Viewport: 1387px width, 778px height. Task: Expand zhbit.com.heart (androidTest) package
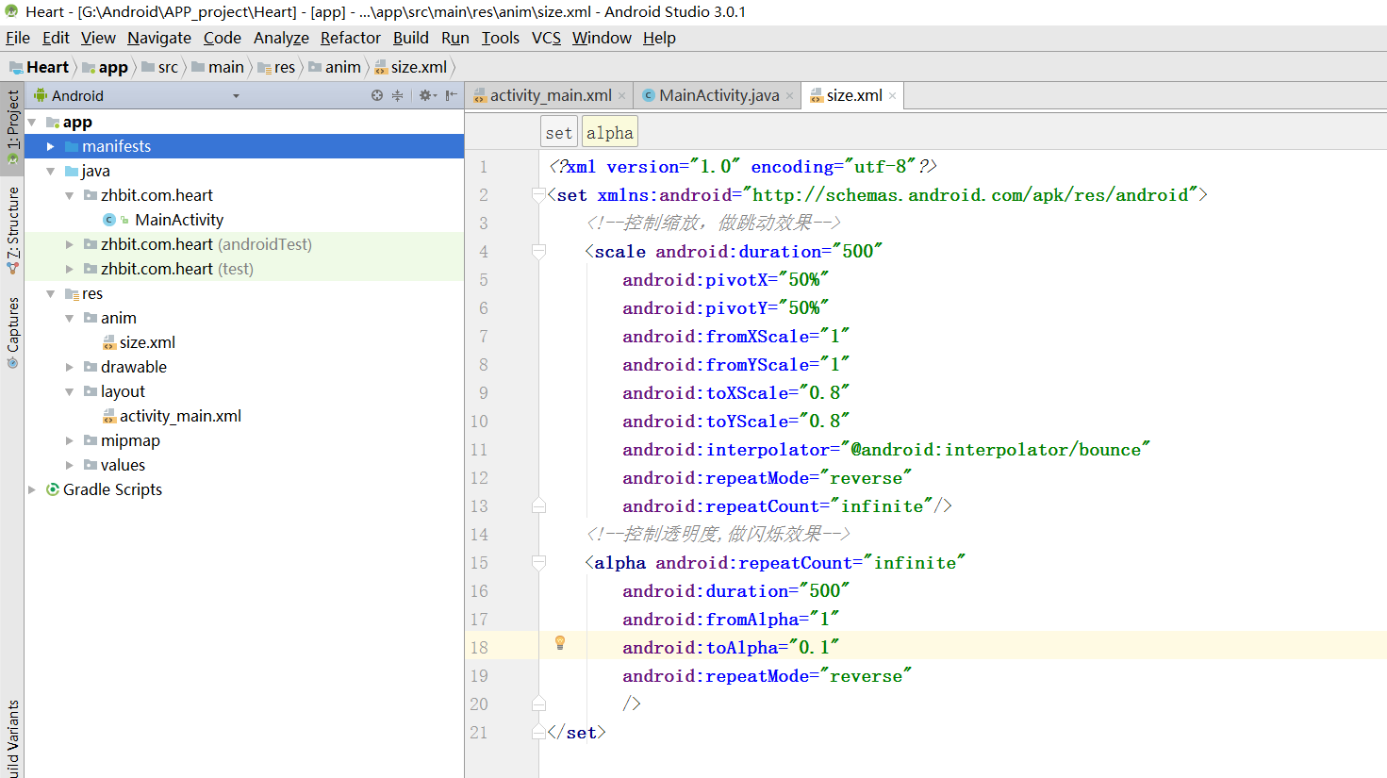pyautogui.click(x=70, y=244)
